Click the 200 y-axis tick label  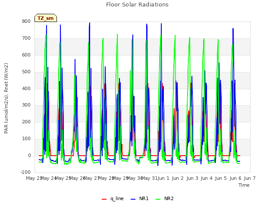pyautogui.click(x=26, y=122)
